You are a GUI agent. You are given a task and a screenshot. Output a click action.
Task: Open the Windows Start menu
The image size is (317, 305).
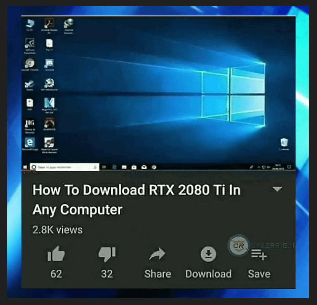[x=26, y=167]
